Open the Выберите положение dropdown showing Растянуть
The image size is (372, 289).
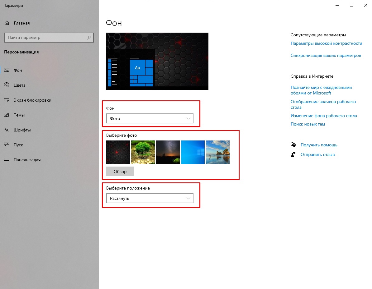point(150,198)
